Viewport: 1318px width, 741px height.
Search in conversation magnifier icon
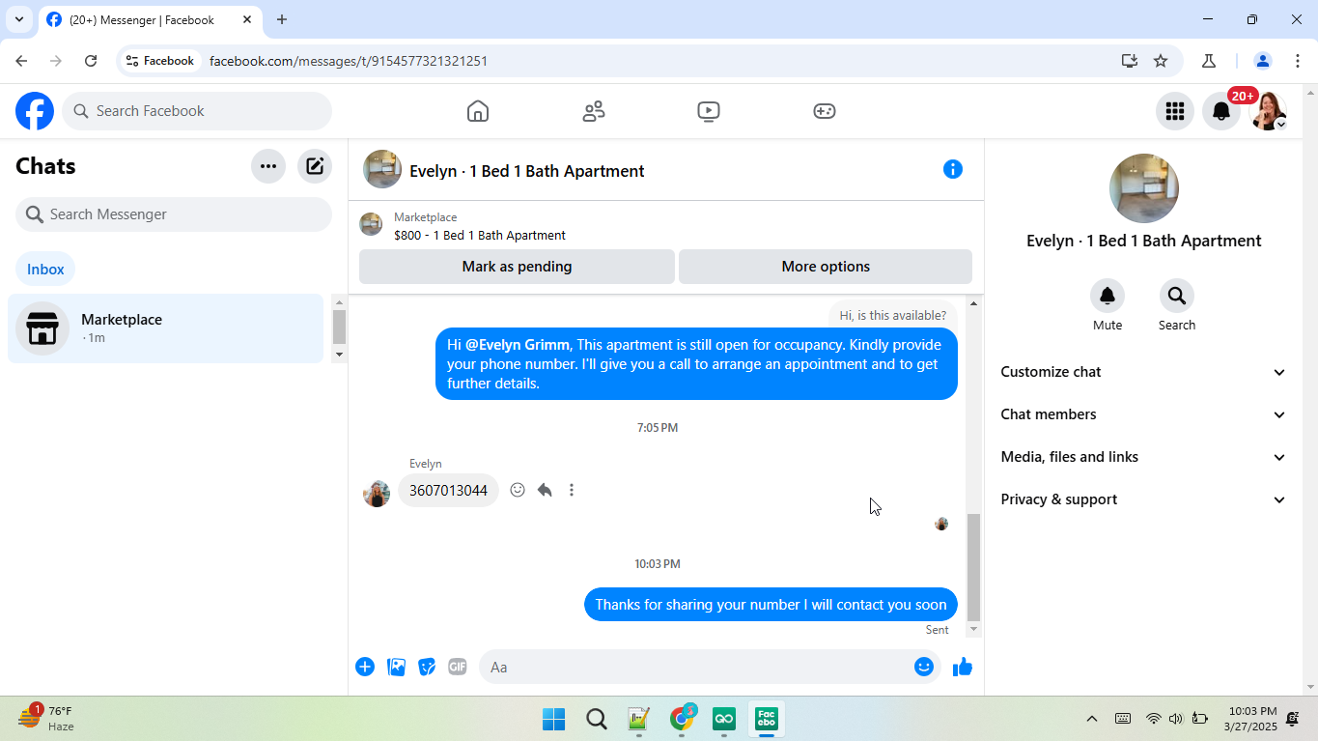[1177, 296]
